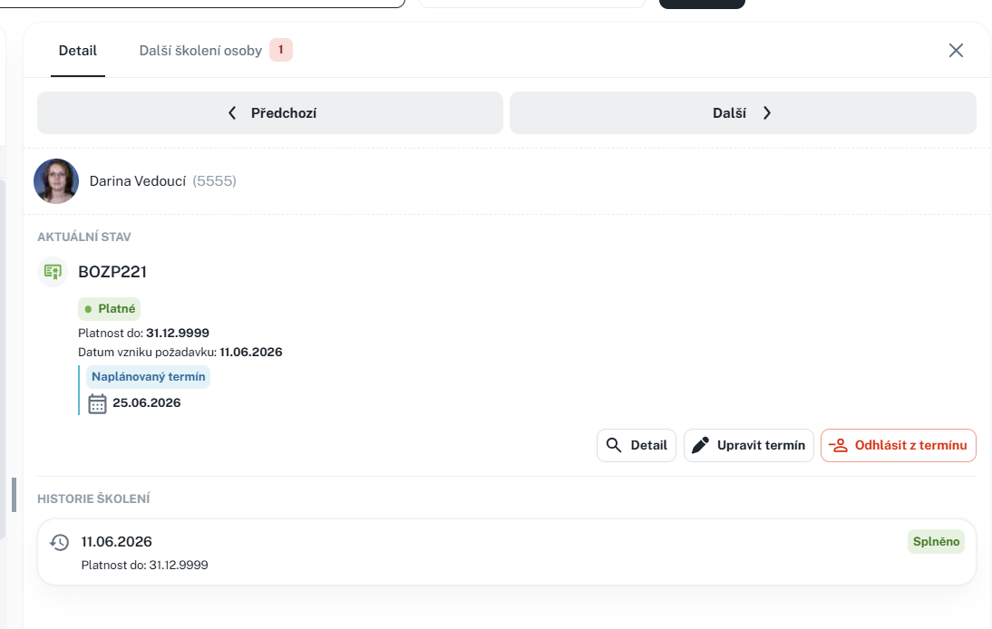The image size is (992, 629).
Task: Open Darina Vedoucí's profile photo
Action: click(x=56, y=180)
